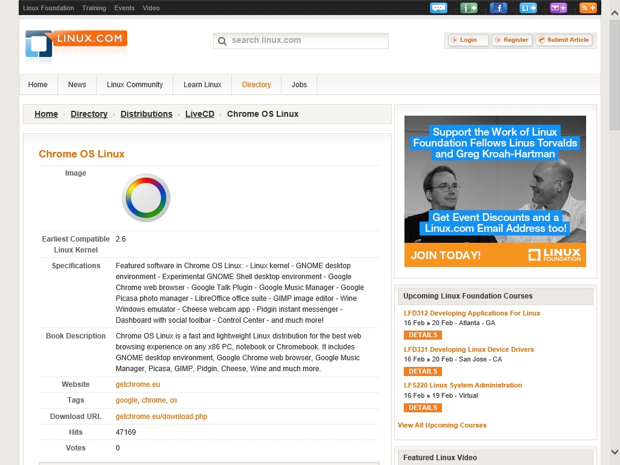This screenshot has height=465, width=620.
Task: Click the green identi.ca share icon
Action: (469, 8)
